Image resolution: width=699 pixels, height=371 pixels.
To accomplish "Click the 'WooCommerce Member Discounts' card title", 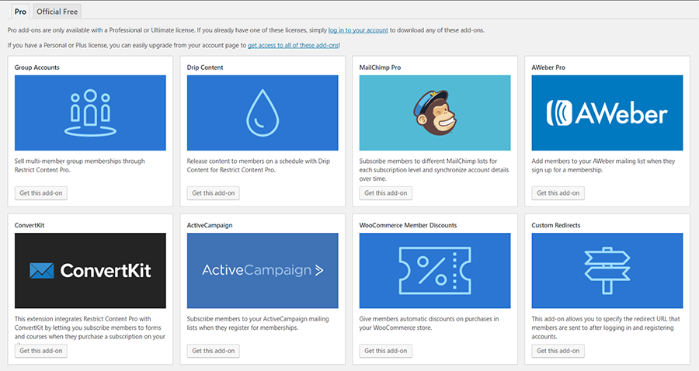I will pyautogui.click(x=408, y=225).
